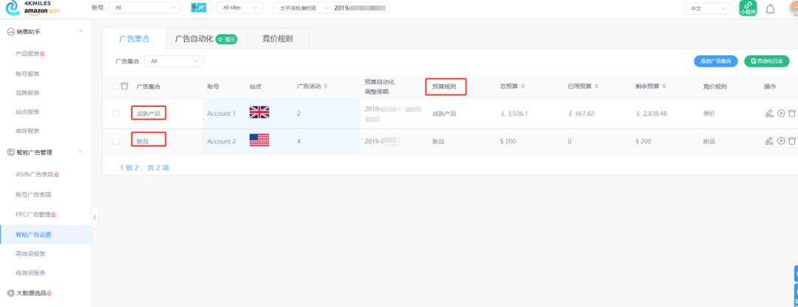Toggle the select-all checkbox in the table header

[x=115, y=86]
